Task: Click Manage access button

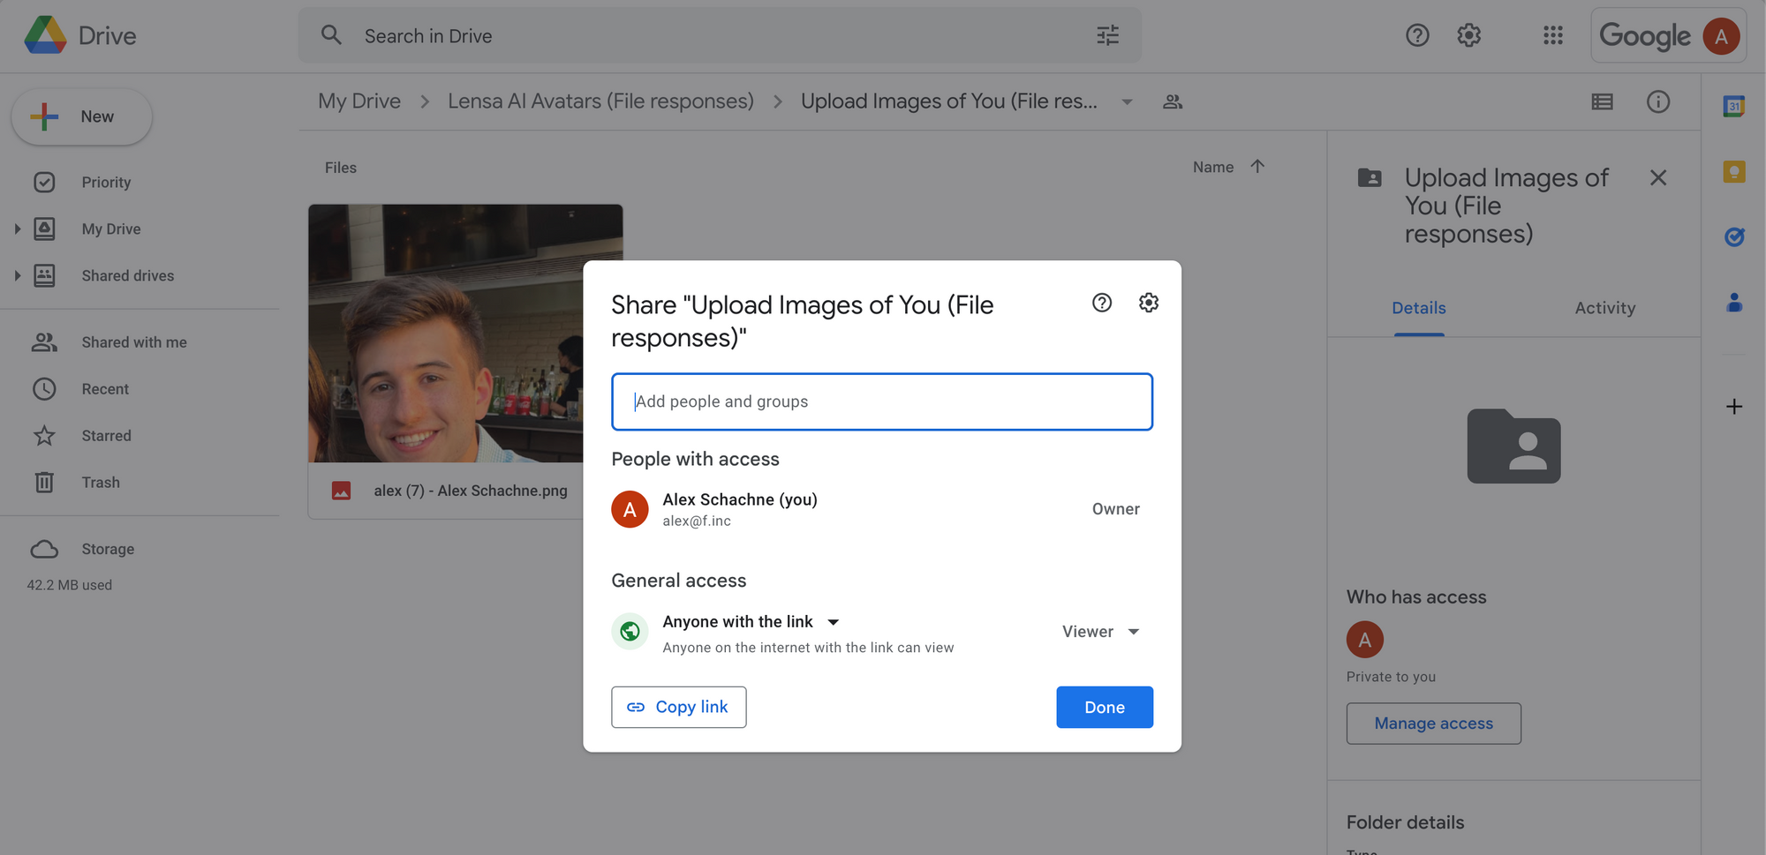Action: (1433, 724)
